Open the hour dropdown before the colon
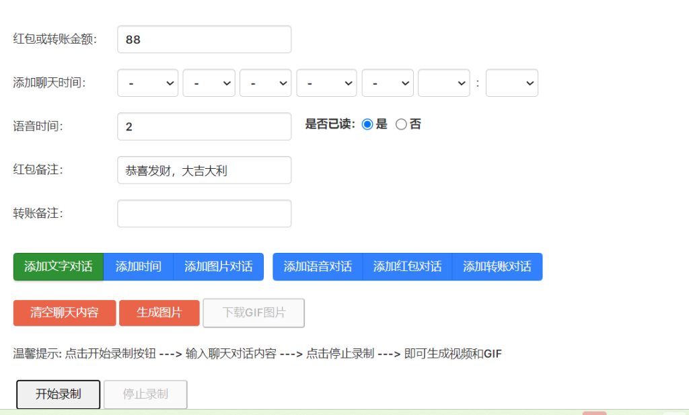 tap(443, 83)
